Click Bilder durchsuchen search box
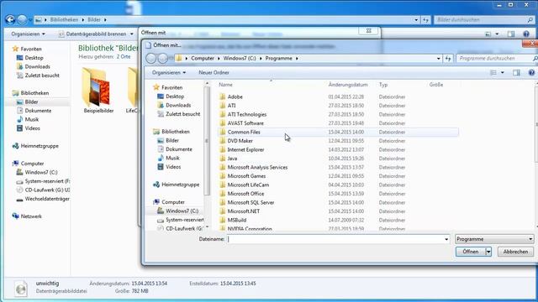 (x=484, y=20)
